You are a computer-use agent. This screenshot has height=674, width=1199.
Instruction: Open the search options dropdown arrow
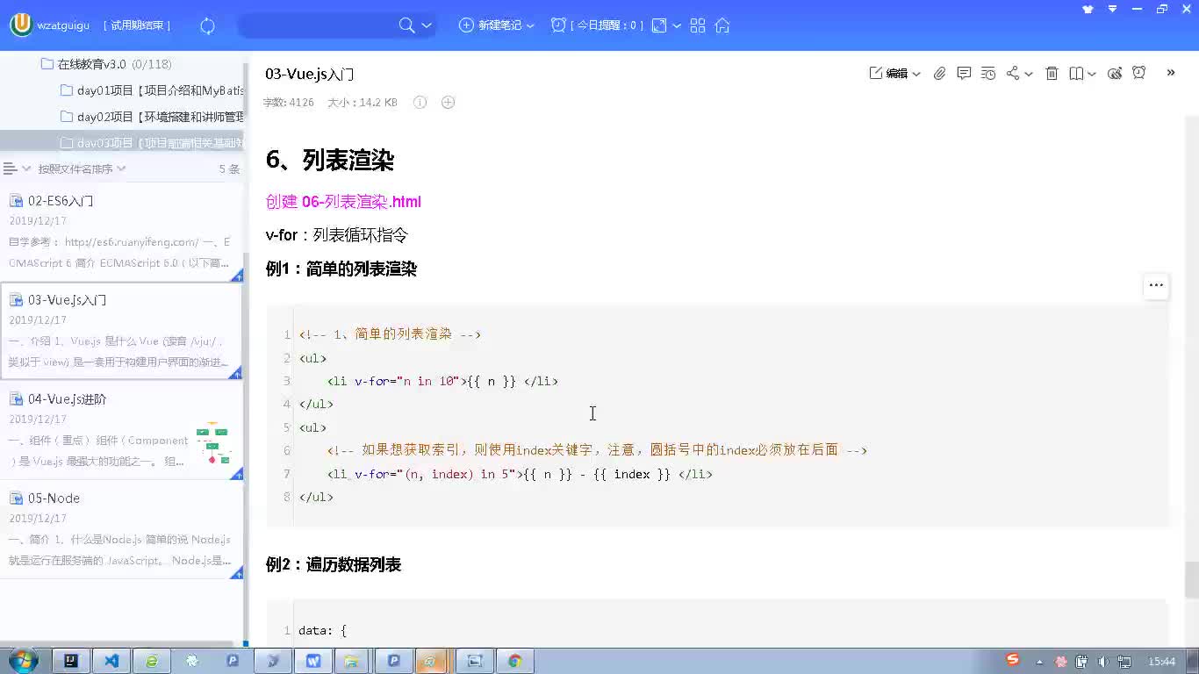click(x=427, y=25)
